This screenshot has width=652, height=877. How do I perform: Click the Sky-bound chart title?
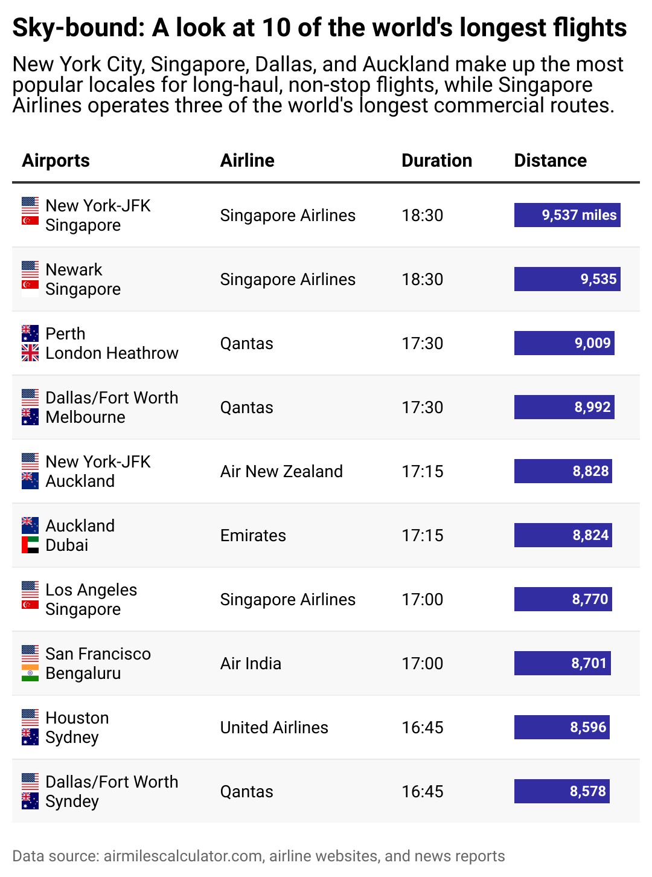pyautogui.click(x=319, y=28)
